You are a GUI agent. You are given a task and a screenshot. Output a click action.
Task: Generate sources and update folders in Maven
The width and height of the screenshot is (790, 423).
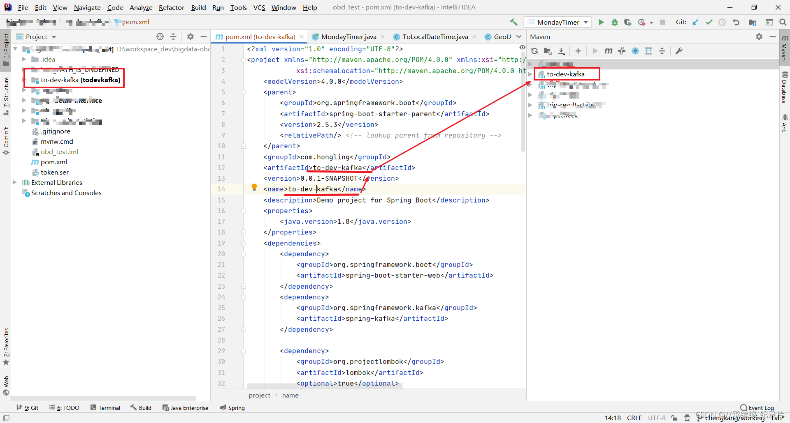tap(548, 51)
